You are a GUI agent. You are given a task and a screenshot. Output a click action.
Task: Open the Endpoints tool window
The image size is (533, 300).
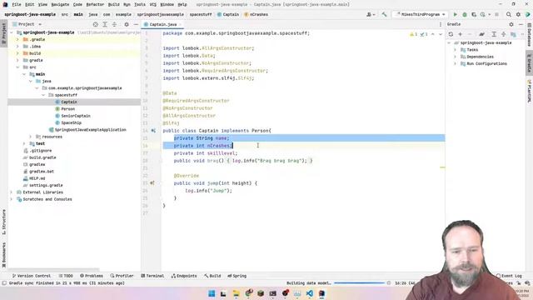tap(184, 276)
